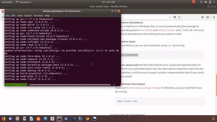Click the 'Windows (Chocolatey)' heading
This screenshot has height=122, width=217.
coord(133,84)
